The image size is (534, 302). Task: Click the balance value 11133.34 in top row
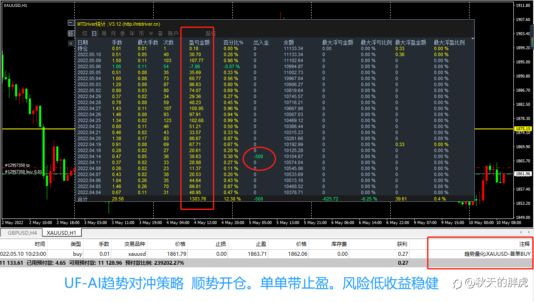point(293,48)
